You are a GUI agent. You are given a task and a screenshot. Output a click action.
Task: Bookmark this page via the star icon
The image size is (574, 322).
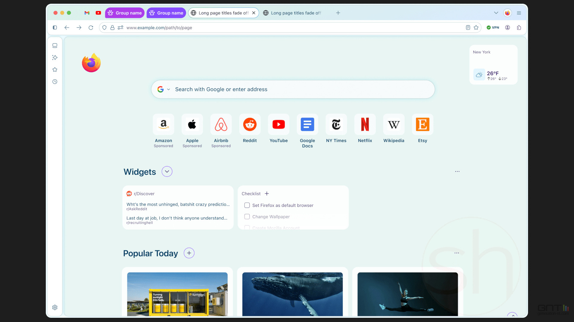pos(476,27)
